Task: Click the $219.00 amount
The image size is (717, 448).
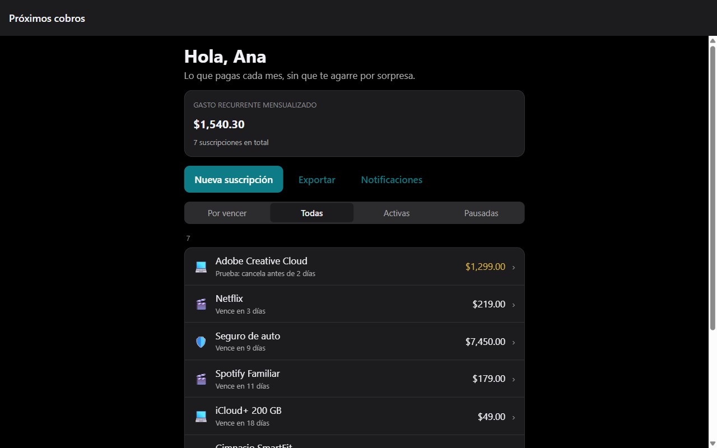Action: click(x=488, y=305)
